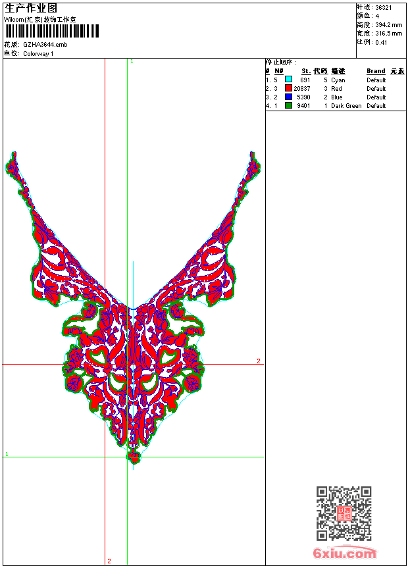This screenshot has height=566, width=408.
Task: Select the title '生产作业图'
Action: pyautogui.click(x=31, y=9)
